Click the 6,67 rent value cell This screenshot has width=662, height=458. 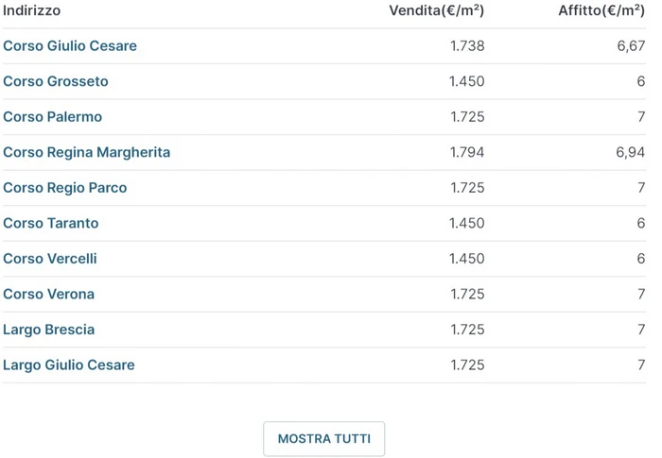click(x=631, y=46)
